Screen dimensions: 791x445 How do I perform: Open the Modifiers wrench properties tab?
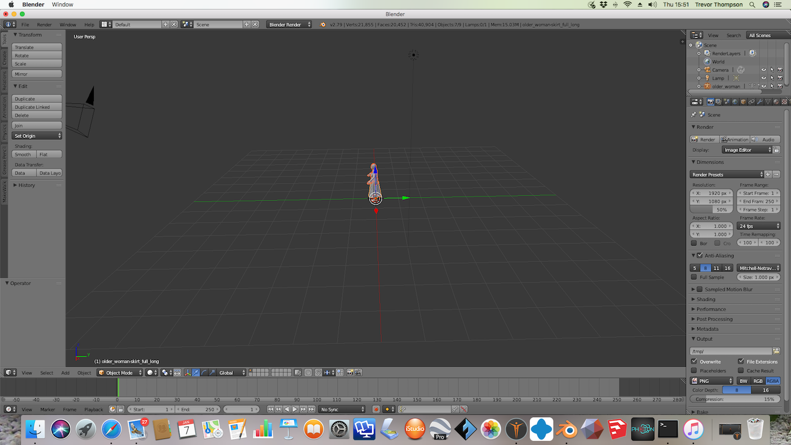click(760, 102)
